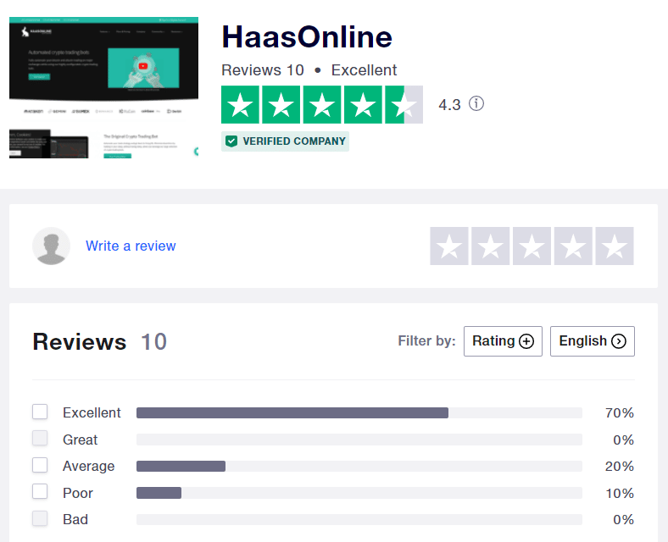Check the Bad filter checkbox
The height and width of the screenshot is (542, 668).
click(x=40, y=518)
